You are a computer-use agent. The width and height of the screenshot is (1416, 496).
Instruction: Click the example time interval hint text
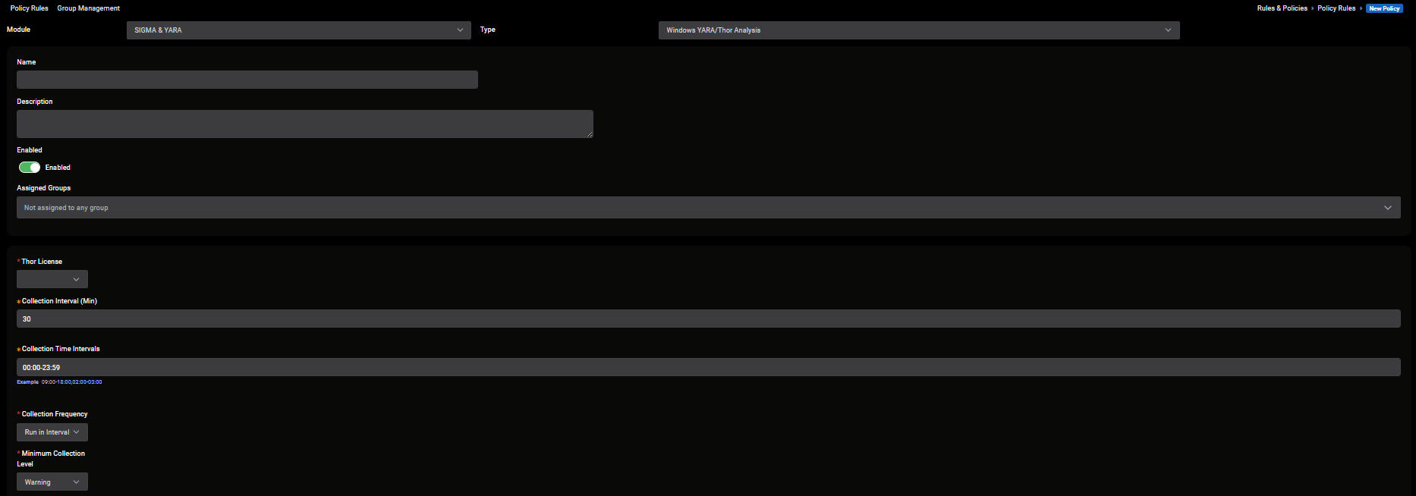tap(71, 382)
